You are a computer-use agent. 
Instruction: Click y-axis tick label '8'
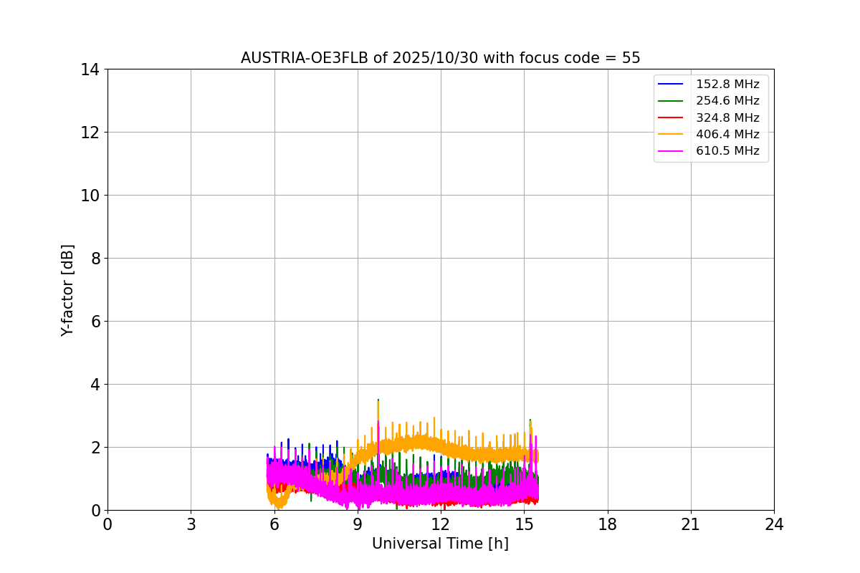click(95, 259)
